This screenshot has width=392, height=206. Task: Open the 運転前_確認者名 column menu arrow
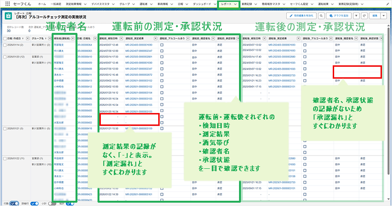pos(213,39)
